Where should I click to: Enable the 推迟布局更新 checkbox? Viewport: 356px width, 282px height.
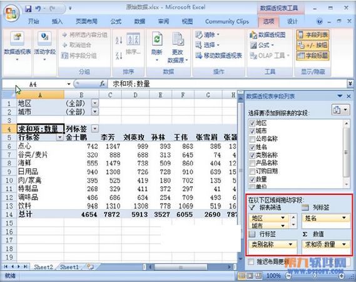click(251, 262)
